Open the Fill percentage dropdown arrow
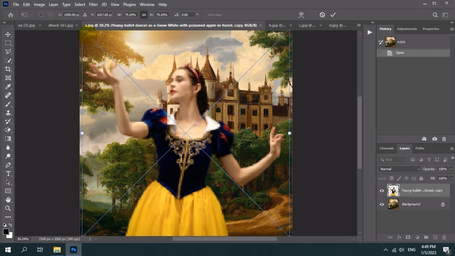This screenshot has width=455, height=256. click(x=451, y=178)
